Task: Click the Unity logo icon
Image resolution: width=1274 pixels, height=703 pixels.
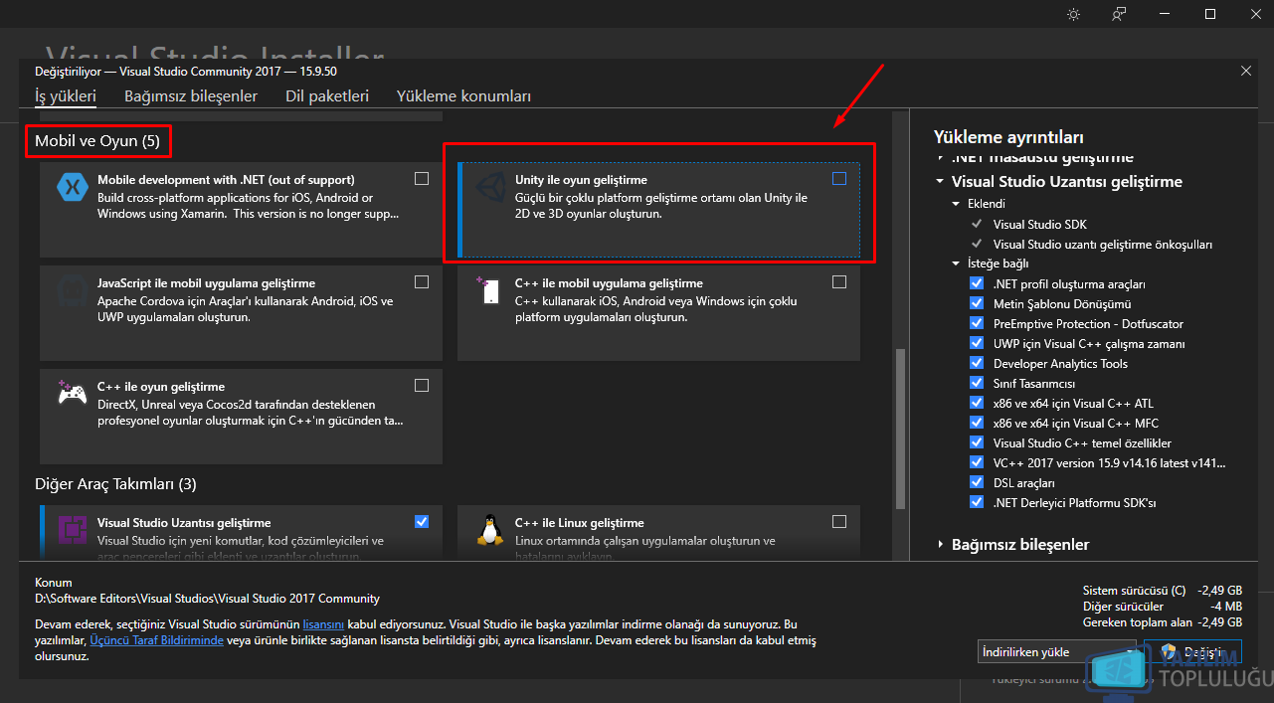Action: pyautogui.click(x=489, y=186)
